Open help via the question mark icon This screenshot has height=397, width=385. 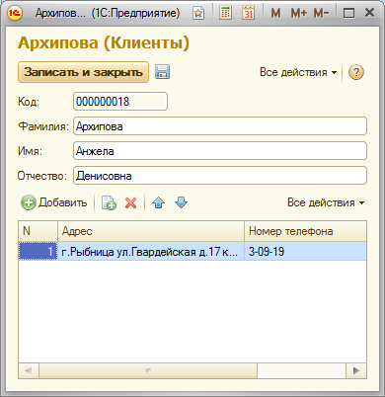356,72
